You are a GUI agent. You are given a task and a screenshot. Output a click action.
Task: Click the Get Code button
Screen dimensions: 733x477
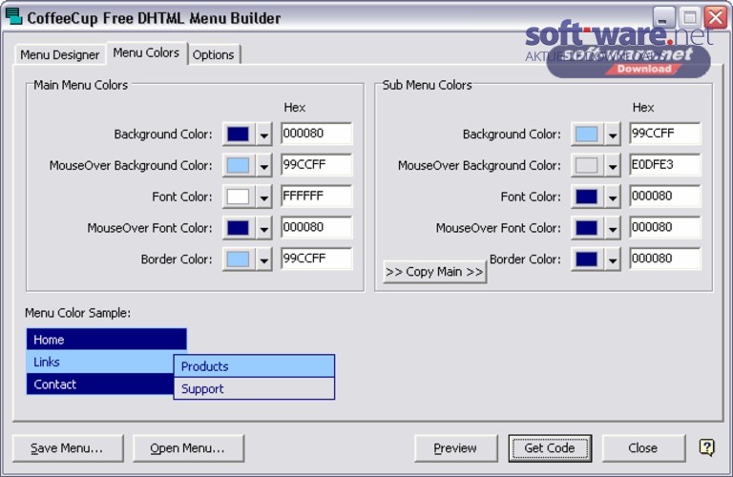coord(550,448)
